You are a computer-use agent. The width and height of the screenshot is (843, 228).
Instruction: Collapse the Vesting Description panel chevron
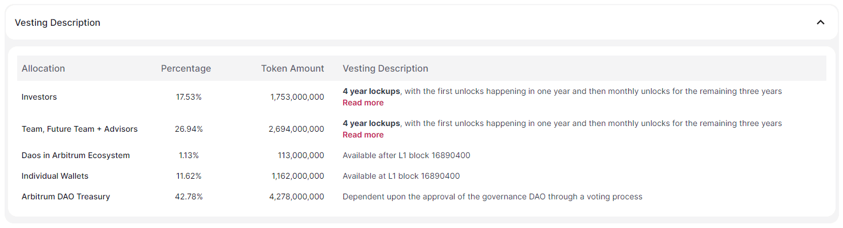coord(820,22)
